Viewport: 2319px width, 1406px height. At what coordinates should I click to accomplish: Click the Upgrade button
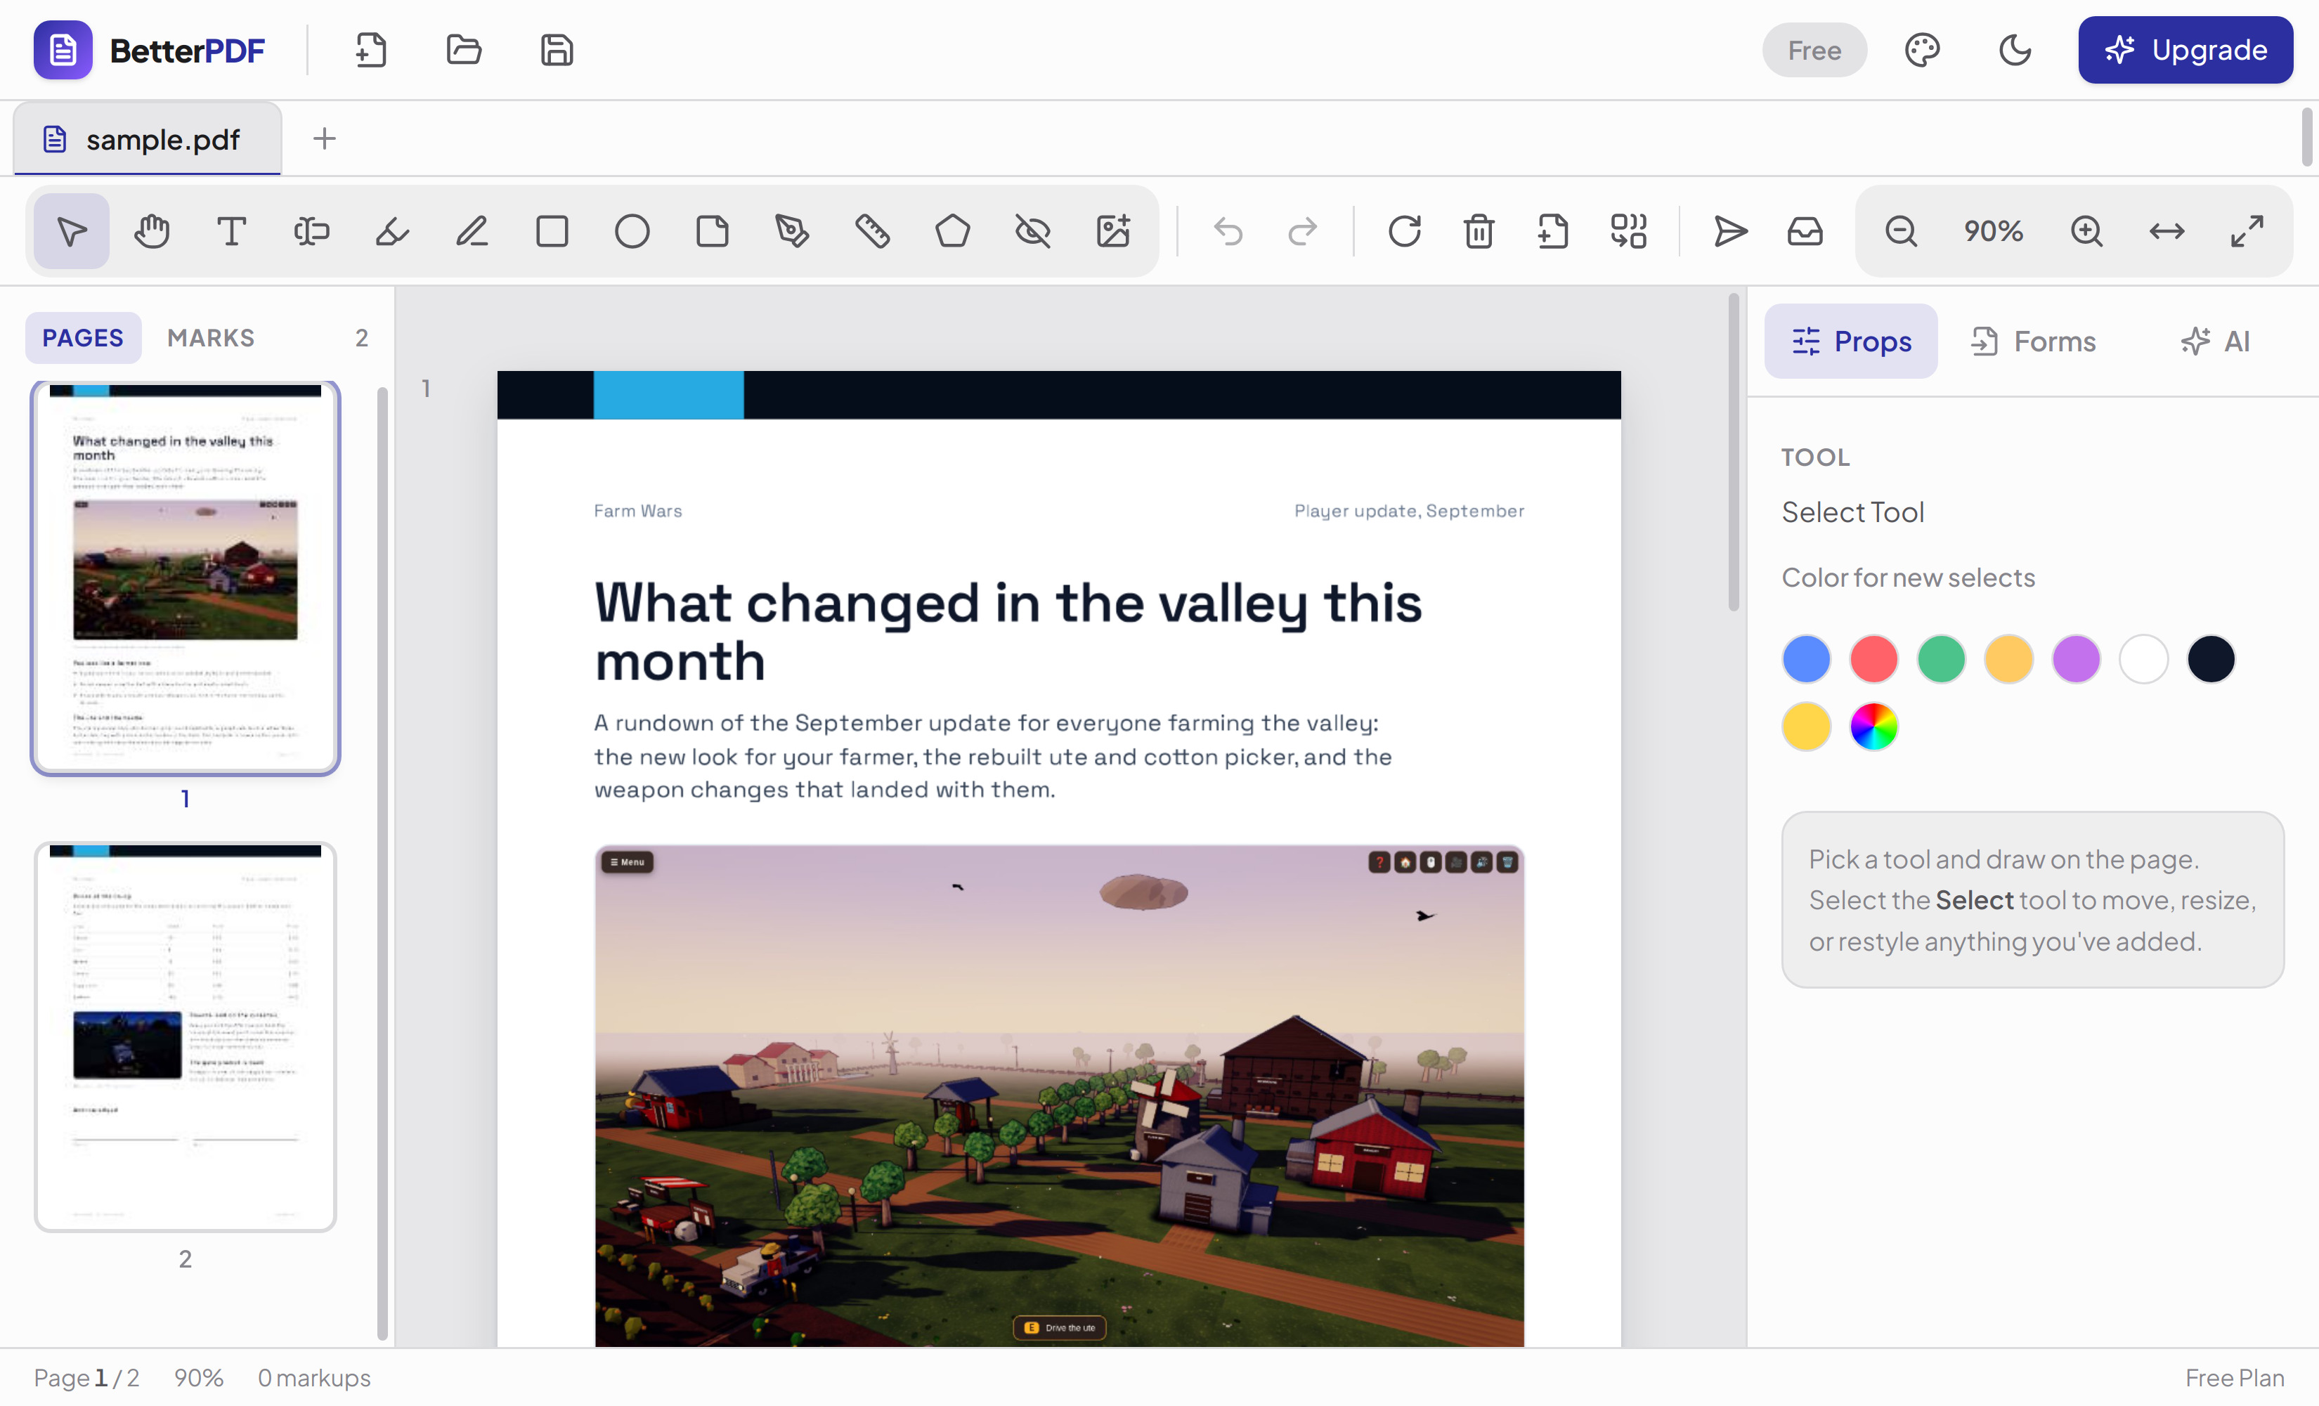pyautogui.click(x=2184, y=50)
